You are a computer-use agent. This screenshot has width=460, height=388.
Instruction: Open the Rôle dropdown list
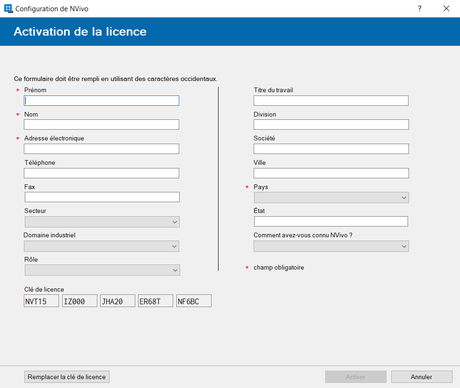pos(102,270)
